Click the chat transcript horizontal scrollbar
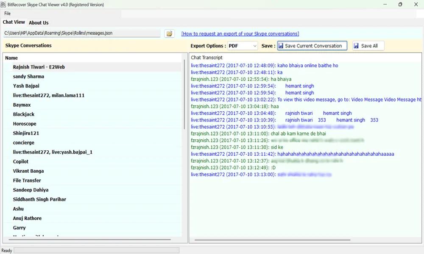The height and width of the screenshot is (254, 424). coord(272,240)
